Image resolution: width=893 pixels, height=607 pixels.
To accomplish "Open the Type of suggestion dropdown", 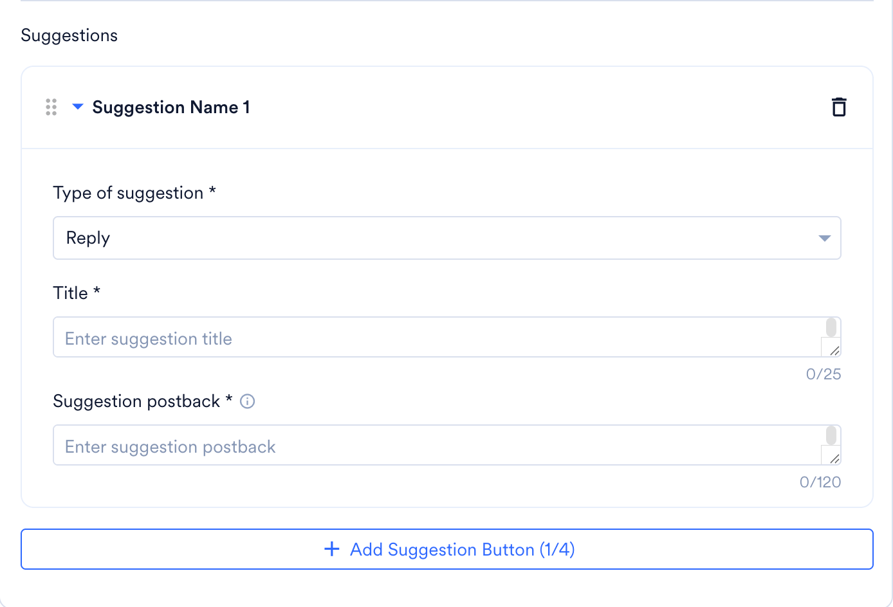I will tap(447, 238).
